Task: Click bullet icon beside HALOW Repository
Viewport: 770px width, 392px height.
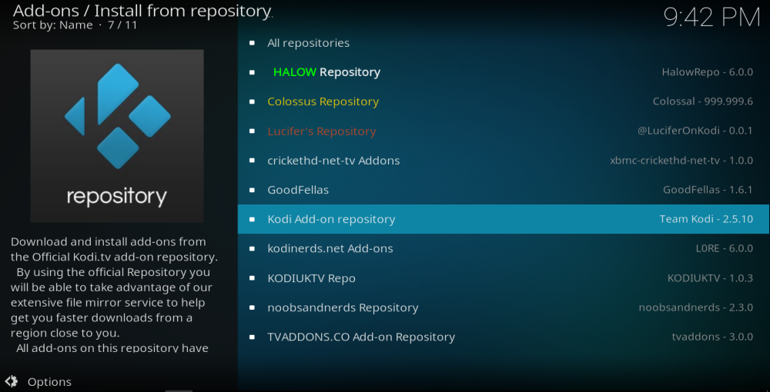Action: tap(252, 72)
